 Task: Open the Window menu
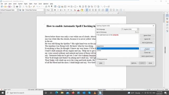tap(46, 4)
